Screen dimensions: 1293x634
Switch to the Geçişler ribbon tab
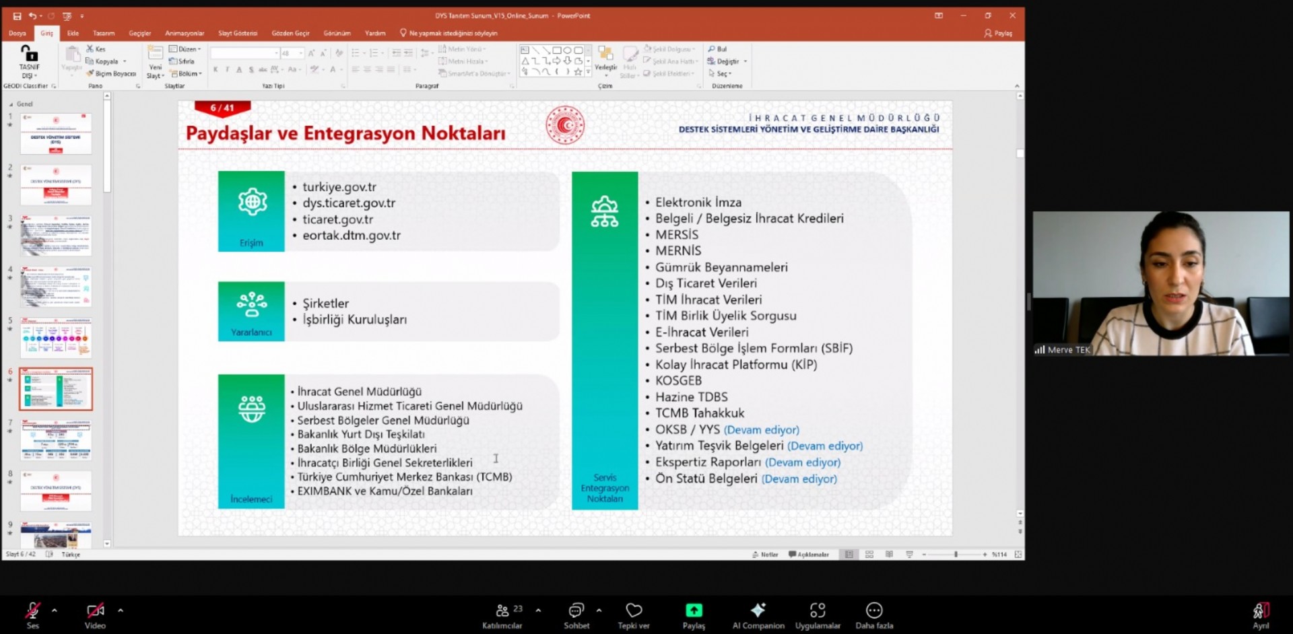140,33
